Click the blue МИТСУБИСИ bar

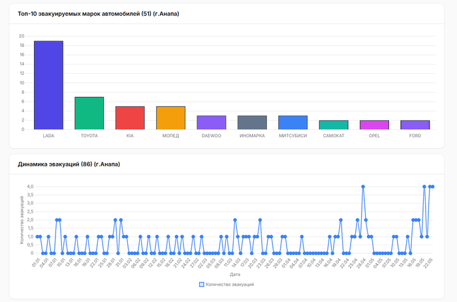coord(292,122)
